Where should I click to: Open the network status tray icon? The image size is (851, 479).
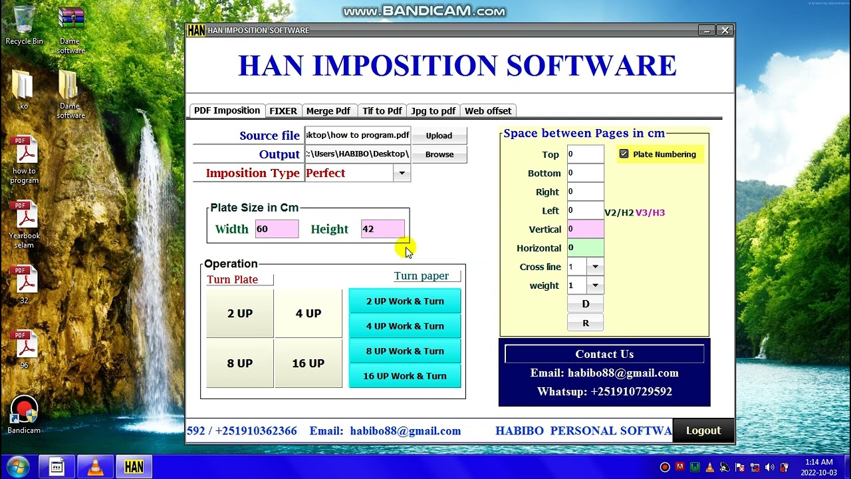pyautogui.click(x=756, y=467)
